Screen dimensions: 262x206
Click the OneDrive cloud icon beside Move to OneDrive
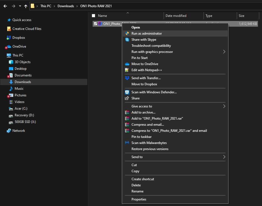[127, 64]
